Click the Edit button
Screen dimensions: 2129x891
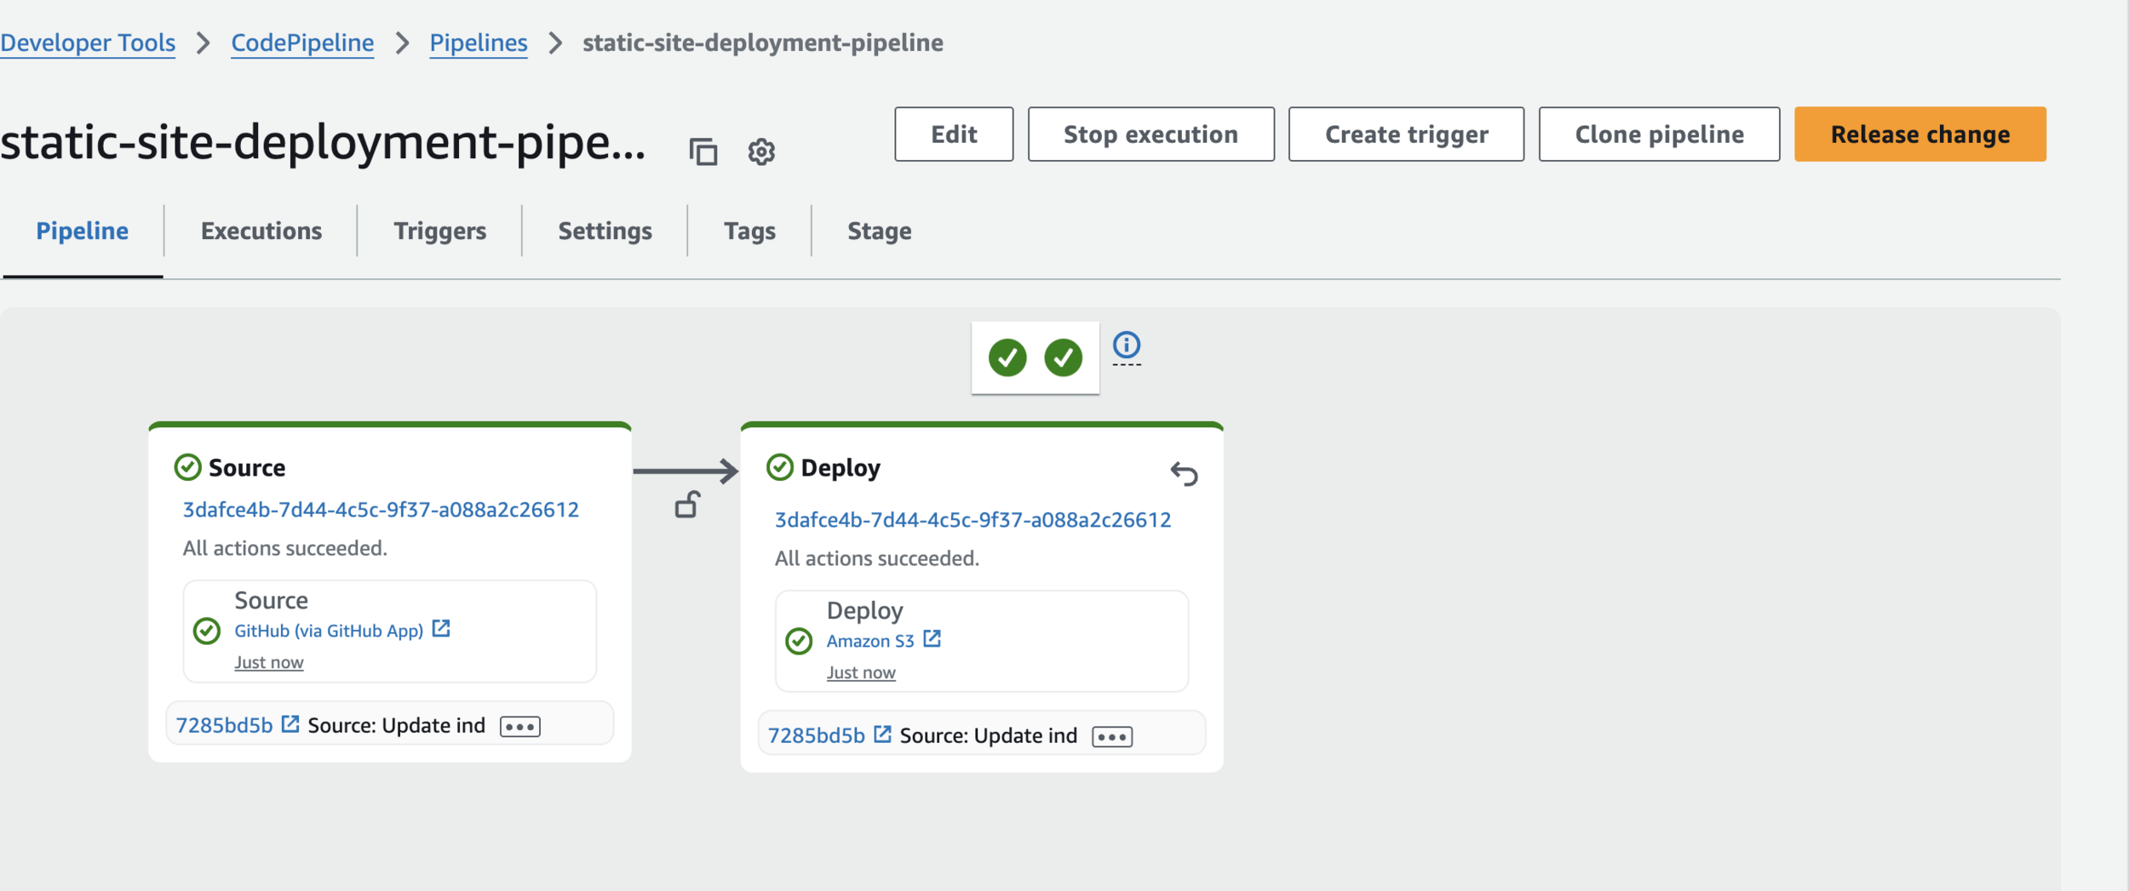[954, 134]
